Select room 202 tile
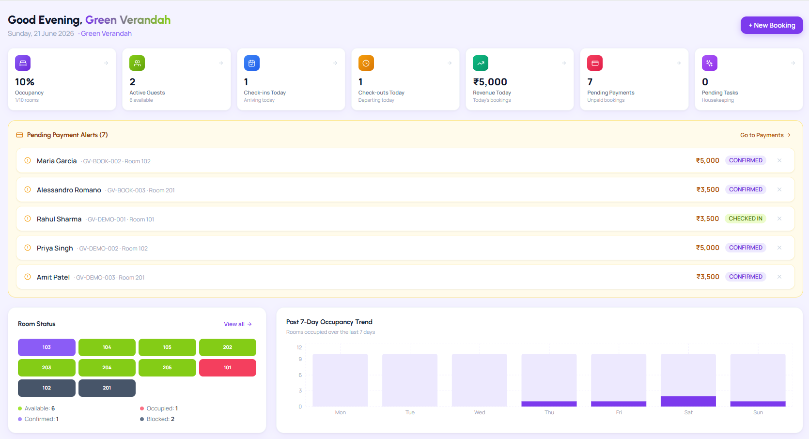The height and width of the screenshot is (439, 809). point(228,347)
